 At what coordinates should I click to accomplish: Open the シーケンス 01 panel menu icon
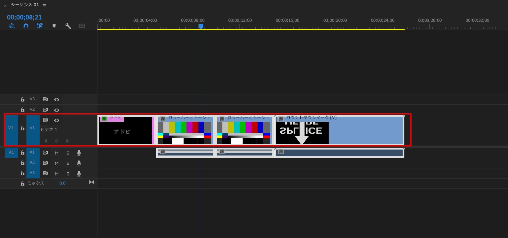[x=44, y=6]
